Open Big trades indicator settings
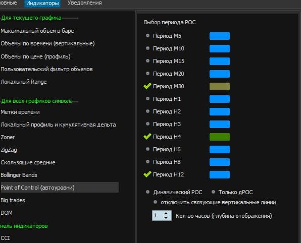This screenshot has height=243, width=301. (13, 200)
